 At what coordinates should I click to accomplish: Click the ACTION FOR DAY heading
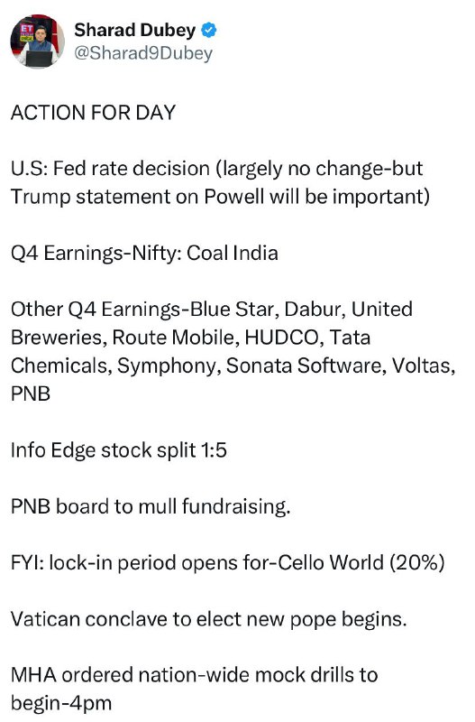point(94,113)
